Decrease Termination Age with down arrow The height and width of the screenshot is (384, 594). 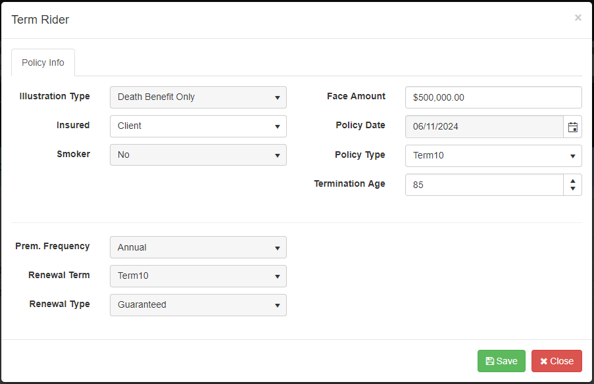(572, 189)
